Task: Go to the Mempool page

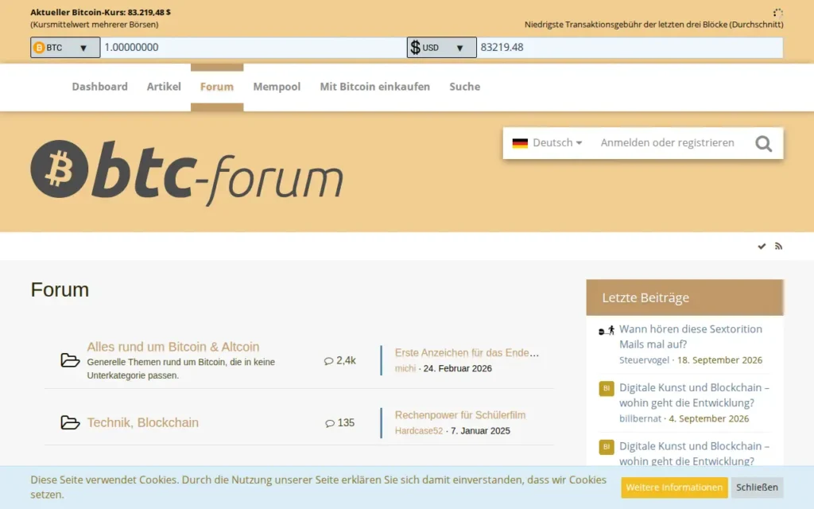Action: (x=277, y=87)
